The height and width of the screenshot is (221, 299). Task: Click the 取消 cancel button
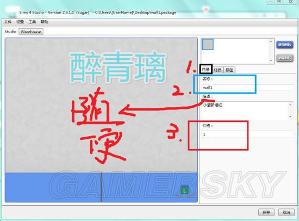point(286,212)
